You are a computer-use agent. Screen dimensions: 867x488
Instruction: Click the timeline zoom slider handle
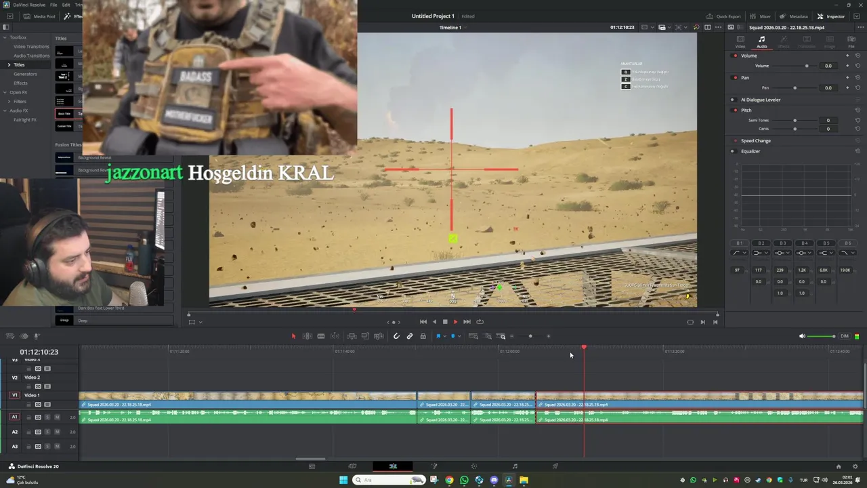[x=530, y=336]
